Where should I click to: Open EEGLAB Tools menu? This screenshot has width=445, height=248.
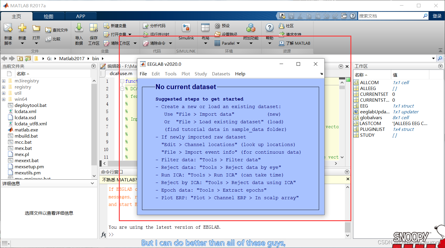pyautogui.click(x=171, y=74)
